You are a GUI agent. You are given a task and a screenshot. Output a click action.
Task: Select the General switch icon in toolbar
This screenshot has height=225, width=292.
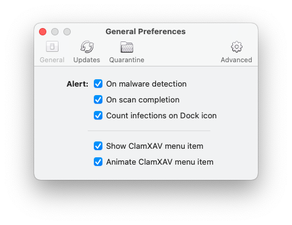click(x=52, y=46)
